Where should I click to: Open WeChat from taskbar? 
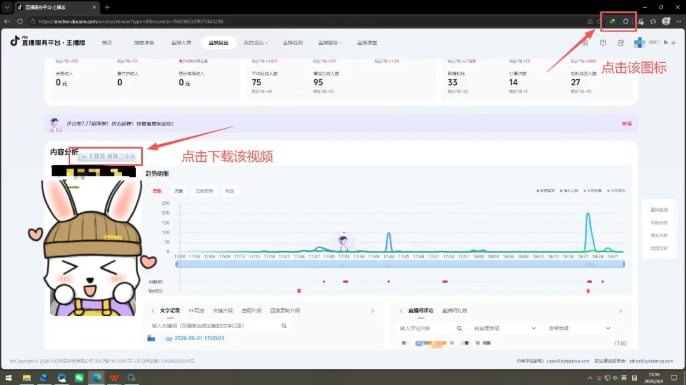coord(79,377)
